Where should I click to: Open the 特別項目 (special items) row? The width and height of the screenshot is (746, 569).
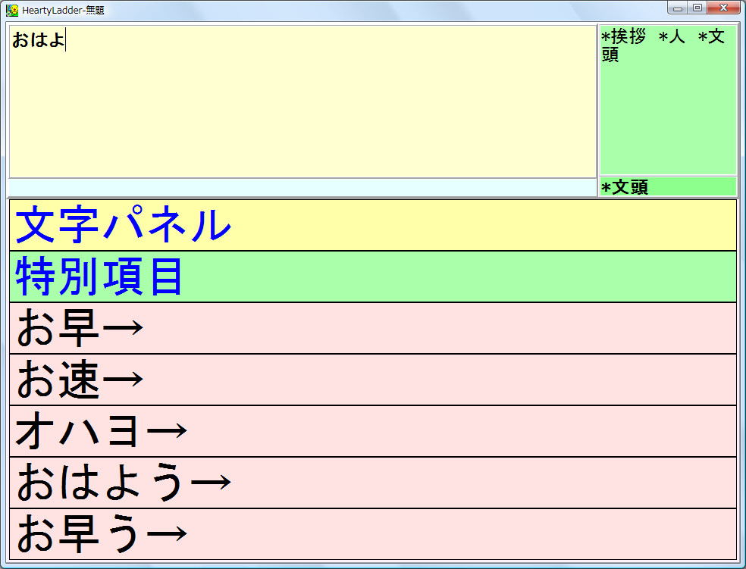point(371,276)
